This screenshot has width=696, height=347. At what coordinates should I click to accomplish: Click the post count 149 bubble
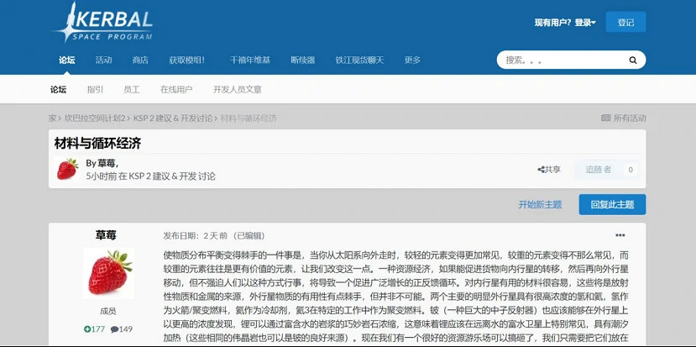coord(122,329)
